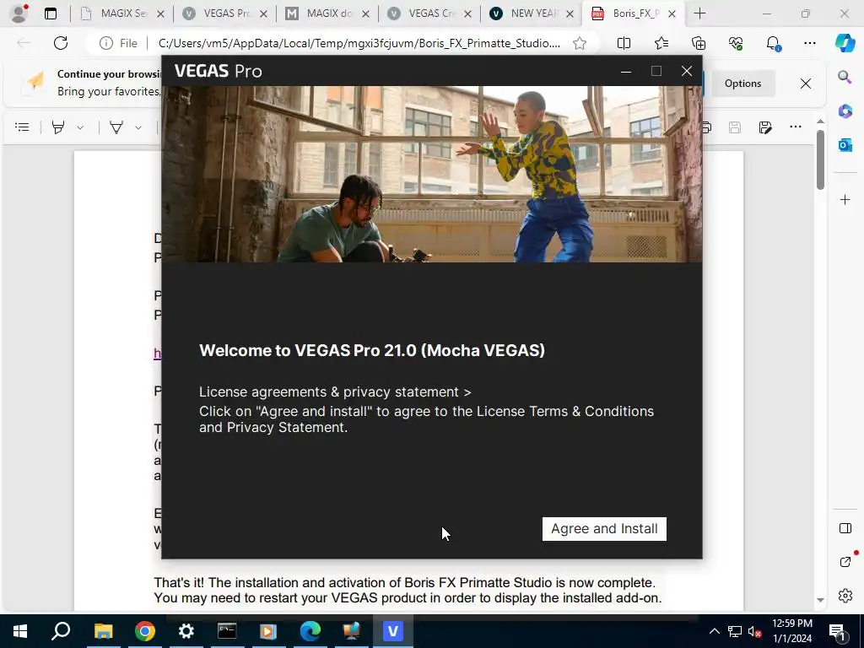
Task: Refresh the Edge browser page
Action: (61, 43)
